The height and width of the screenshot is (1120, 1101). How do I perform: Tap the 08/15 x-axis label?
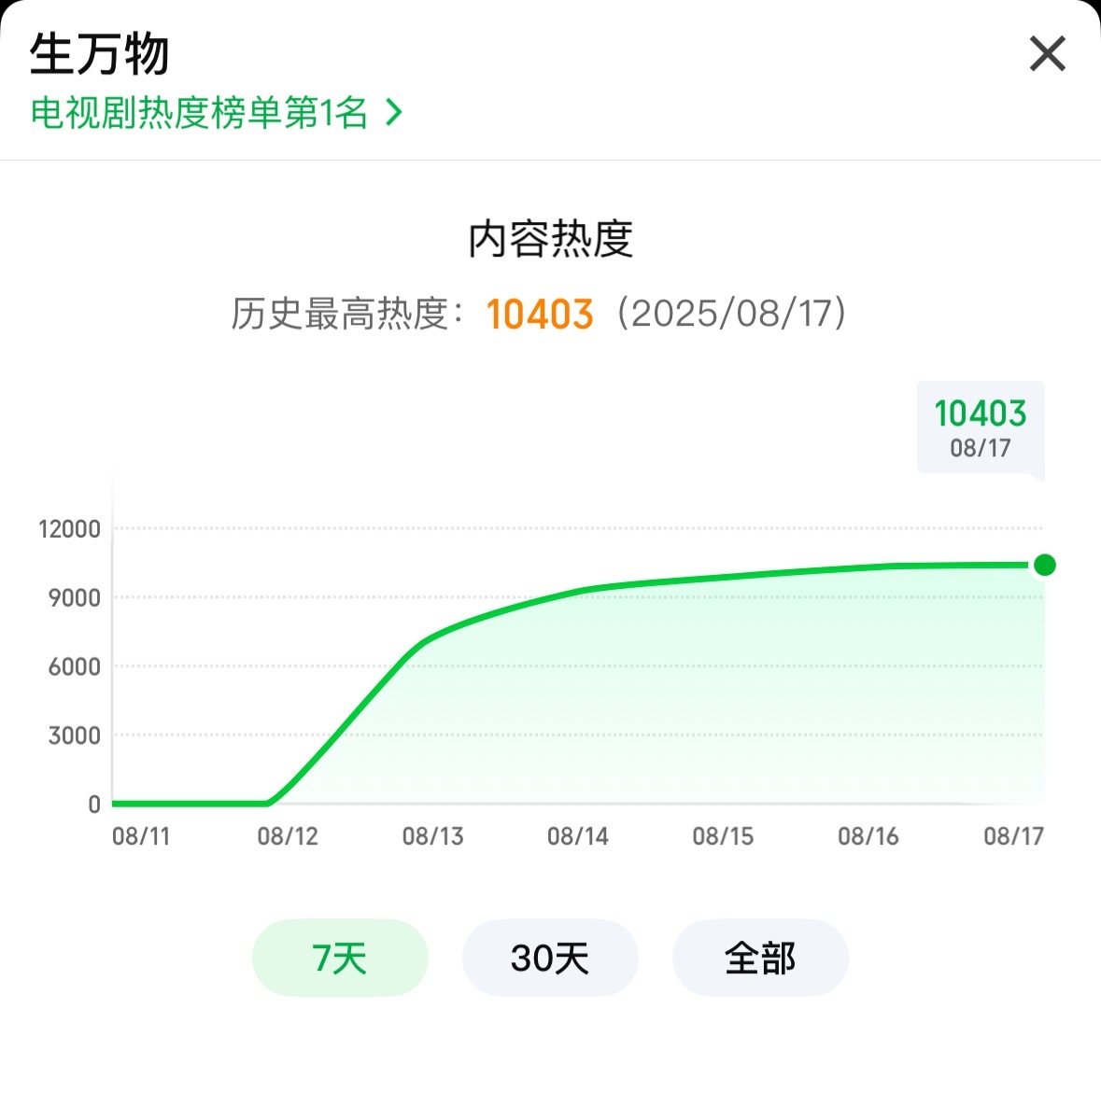(723, 836)
